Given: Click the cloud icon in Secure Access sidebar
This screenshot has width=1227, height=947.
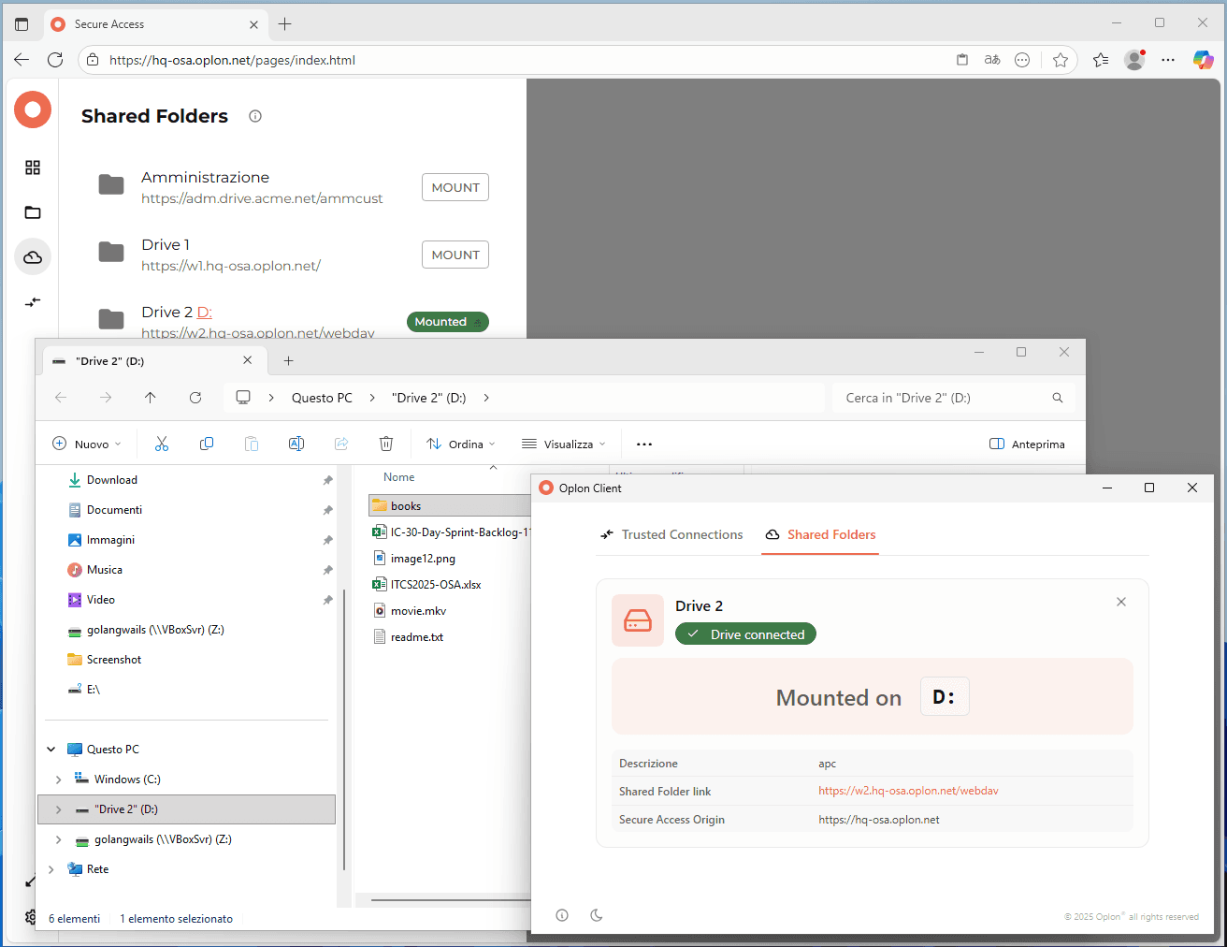Looking at the screenshot, I should [x=33, y=257].
